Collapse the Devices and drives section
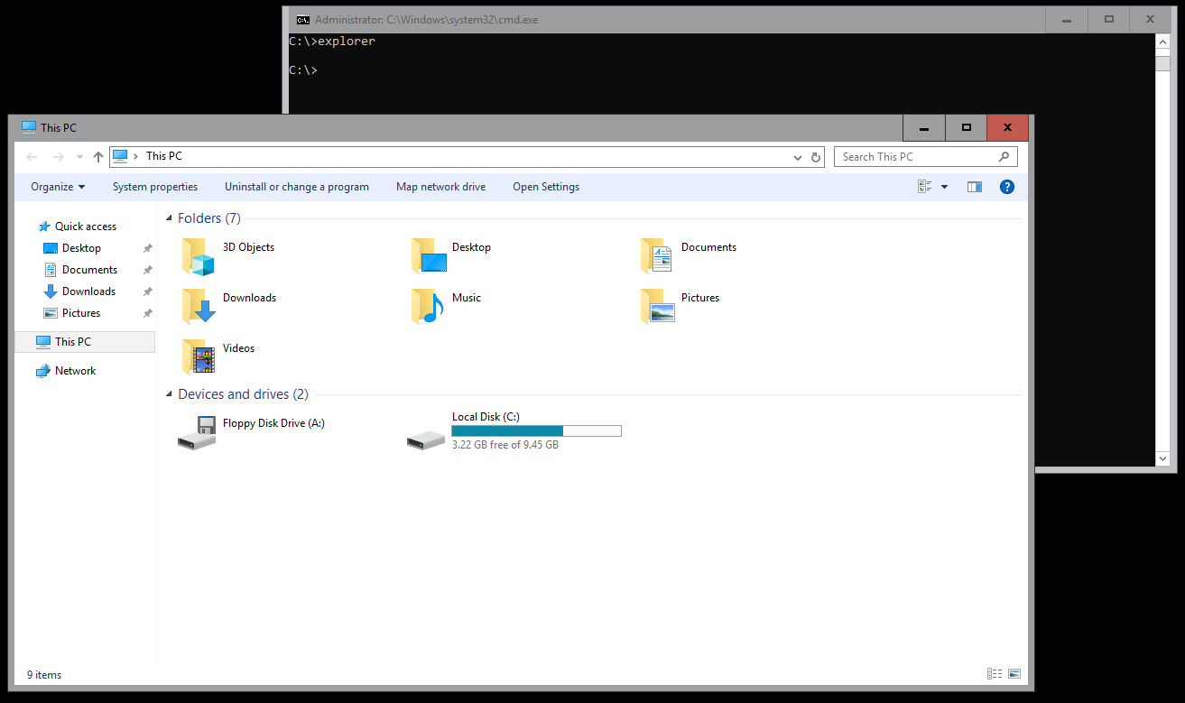Image resolution: width=1185 pixels, height=703 pixels. [169, 394]
